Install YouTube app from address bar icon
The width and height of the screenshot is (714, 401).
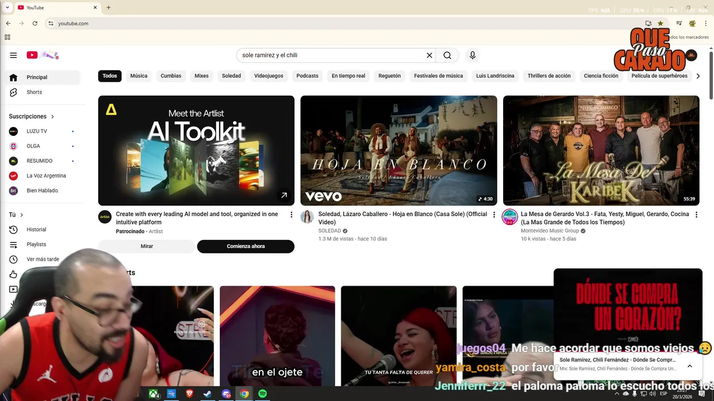[x=648, y=23]
